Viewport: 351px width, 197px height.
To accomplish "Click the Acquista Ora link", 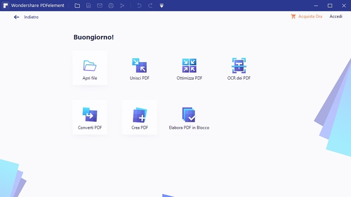I will pyautogui.click(x=306, y=17).
